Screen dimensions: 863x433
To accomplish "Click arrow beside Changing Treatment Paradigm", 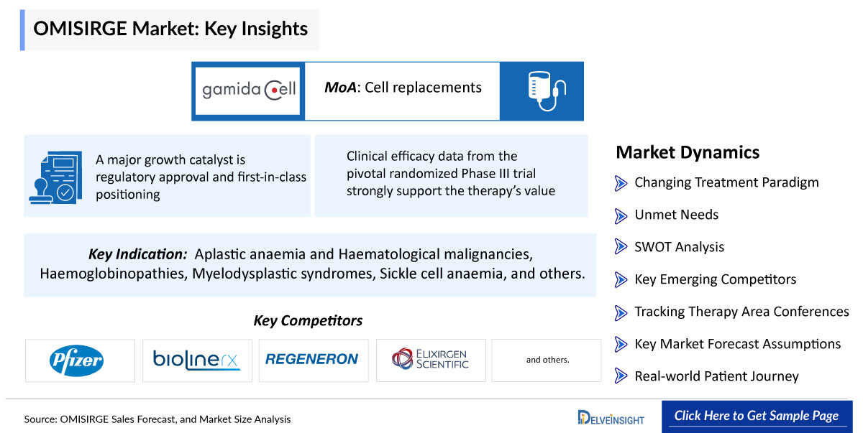I will [x=621, y=183].
